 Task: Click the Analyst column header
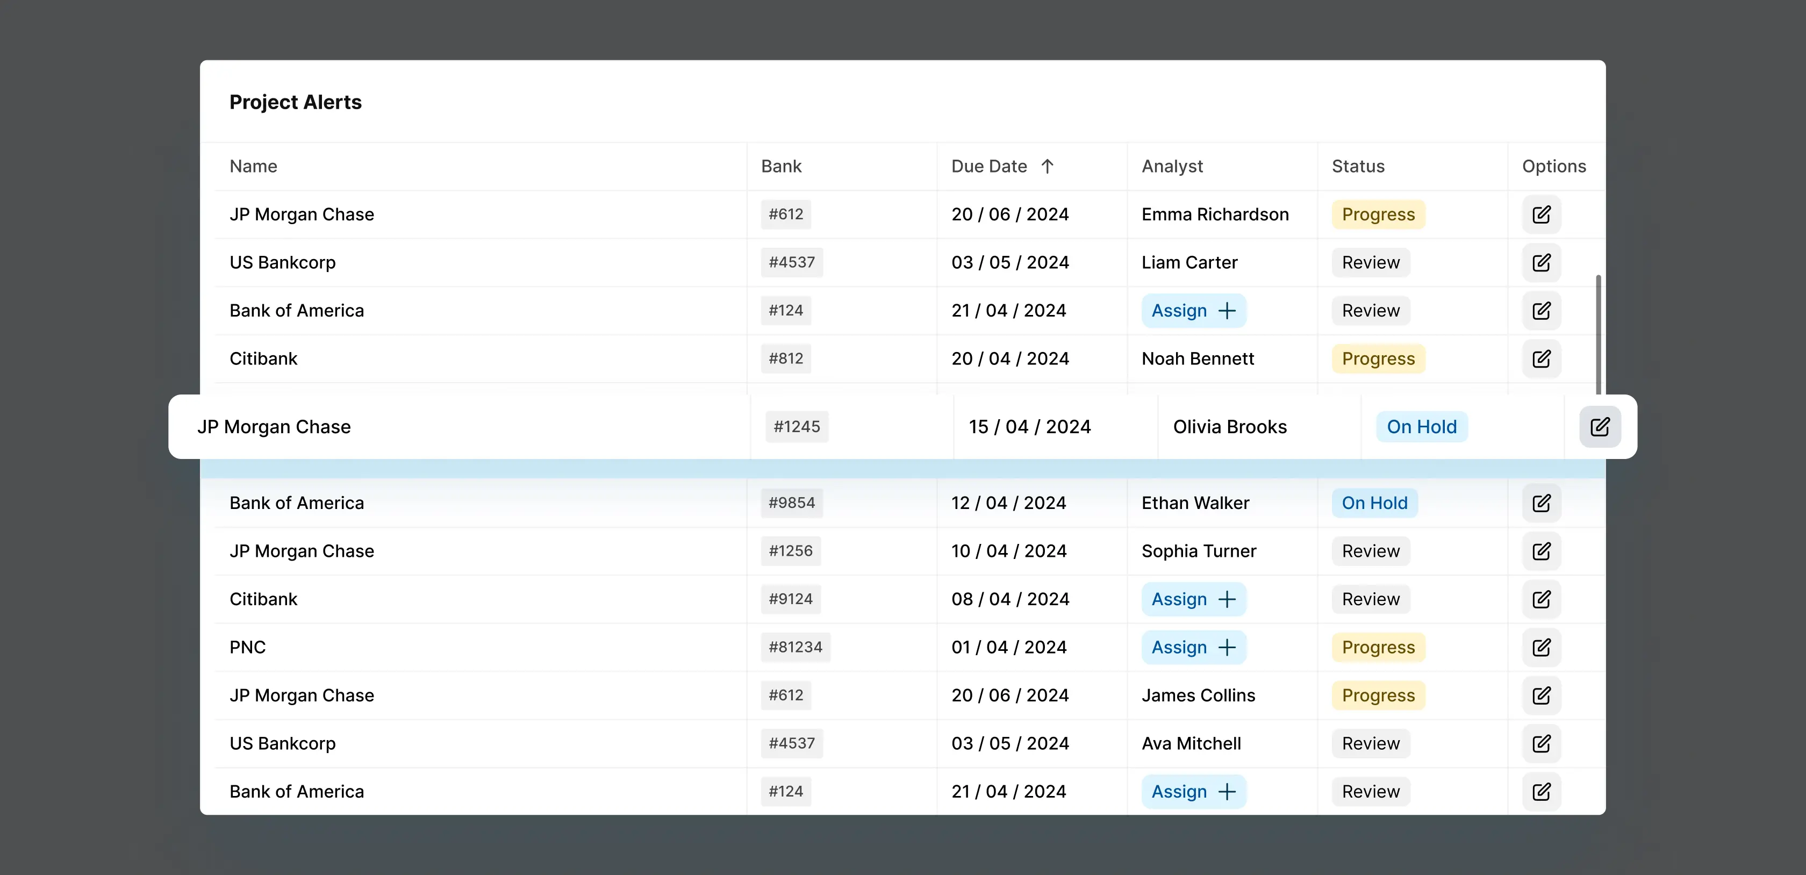pyautogui.click(x=1172, y=166)
